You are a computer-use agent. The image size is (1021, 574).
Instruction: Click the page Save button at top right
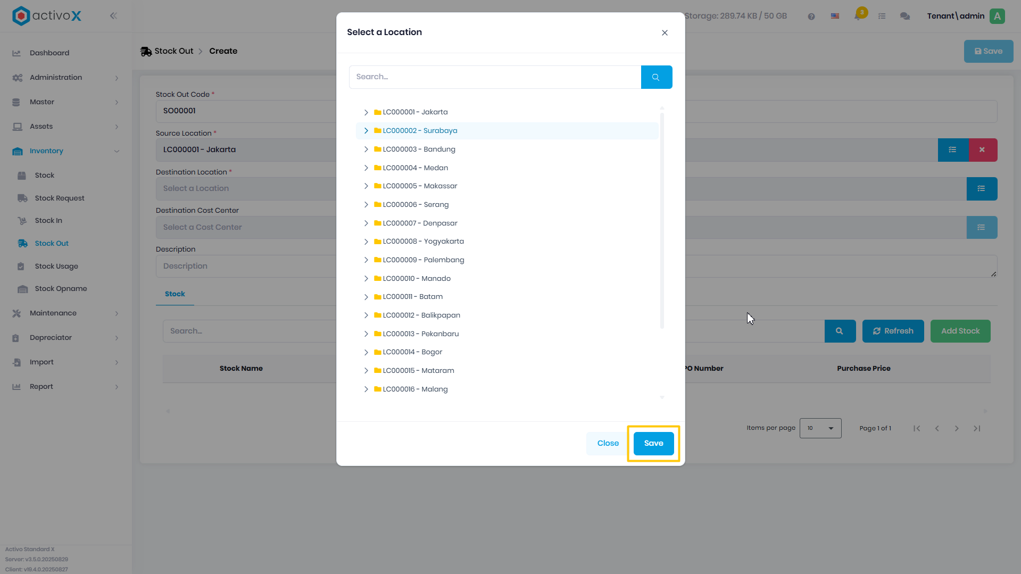(988, 52)
